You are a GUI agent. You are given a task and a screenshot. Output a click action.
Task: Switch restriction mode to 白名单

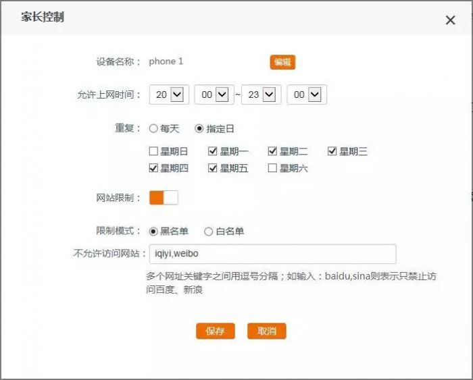tap(209, 231)
